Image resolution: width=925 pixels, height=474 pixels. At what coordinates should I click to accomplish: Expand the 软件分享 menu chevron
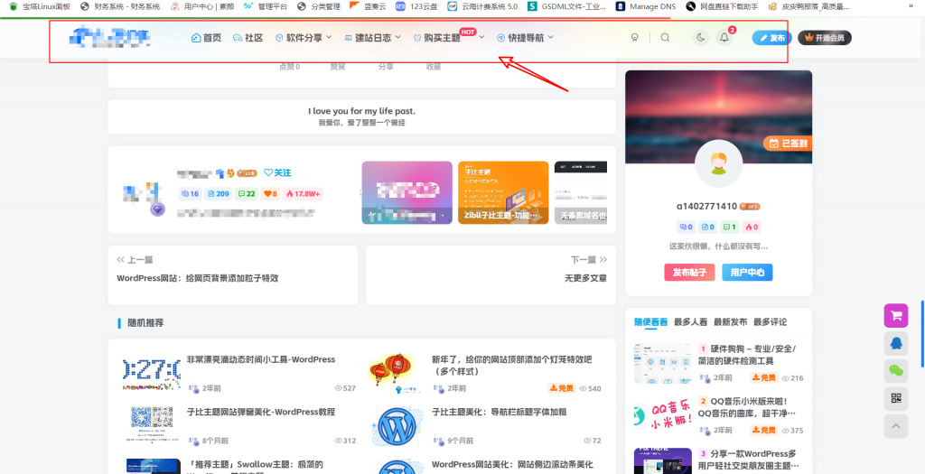329,37
